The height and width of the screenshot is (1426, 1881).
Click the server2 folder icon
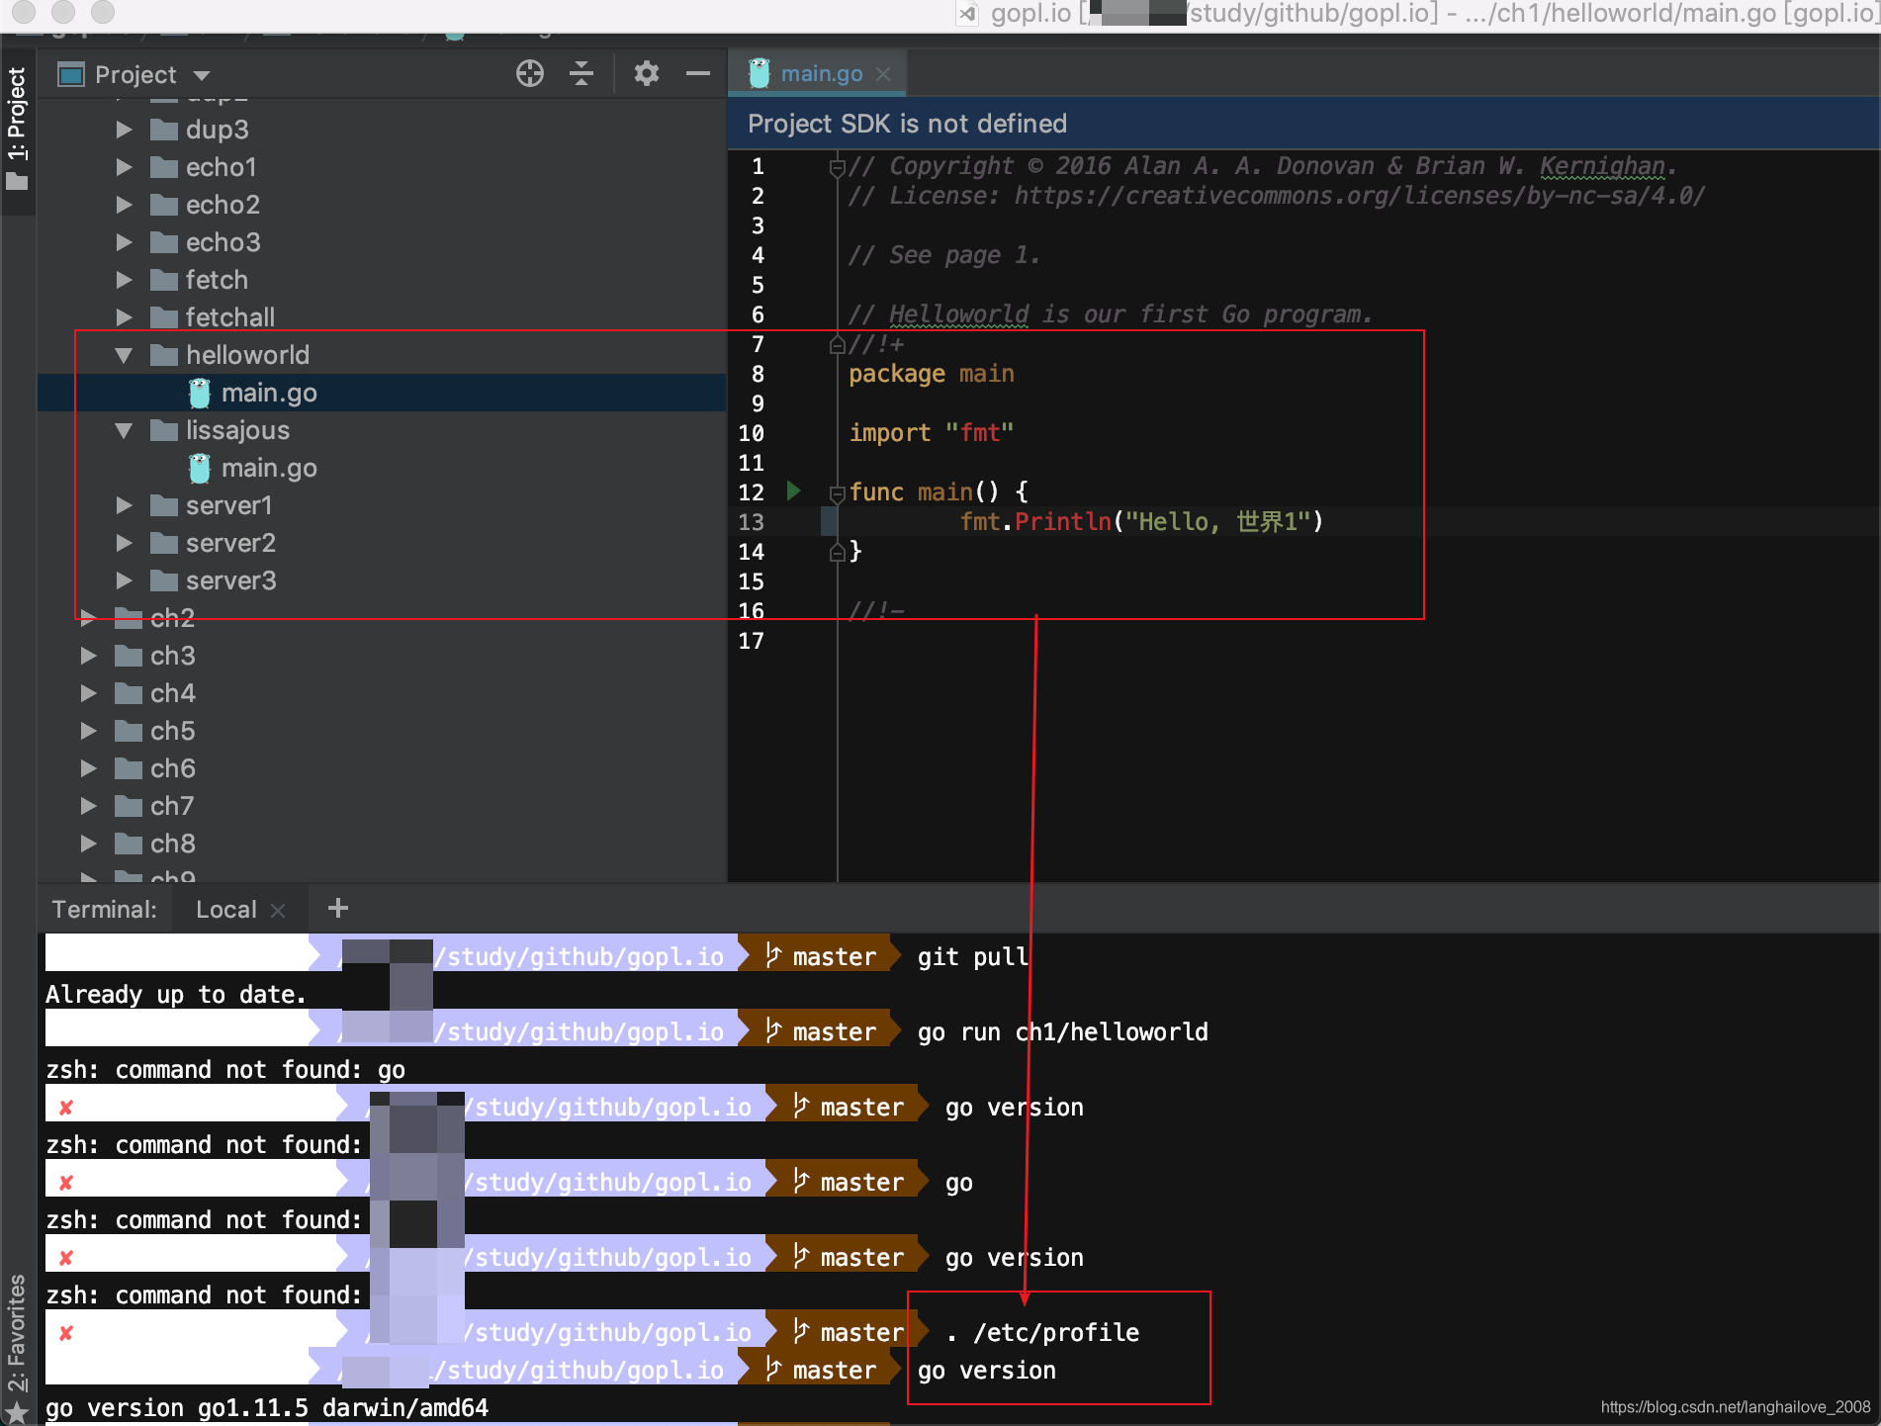[163, 543]
